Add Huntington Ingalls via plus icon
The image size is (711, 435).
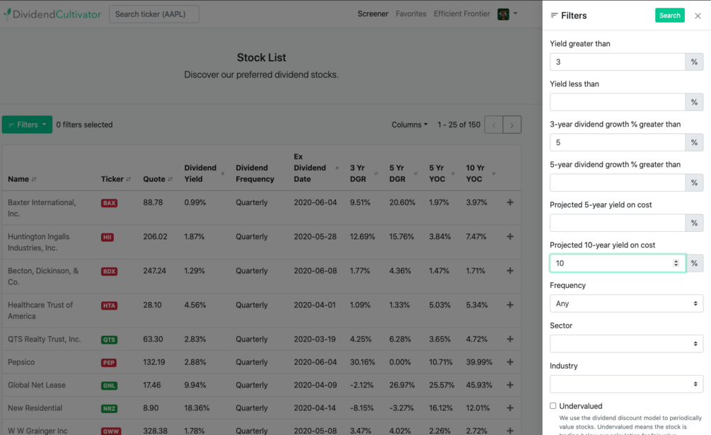point(510,237)
